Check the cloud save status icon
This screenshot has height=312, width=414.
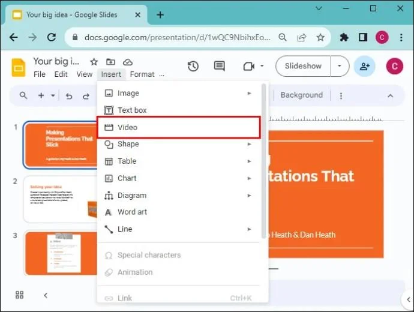tap(128, 62)
